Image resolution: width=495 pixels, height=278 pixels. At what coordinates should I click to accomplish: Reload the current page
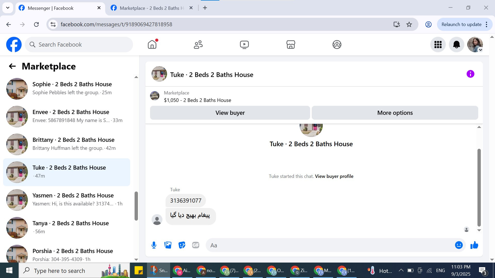(36, 24)
